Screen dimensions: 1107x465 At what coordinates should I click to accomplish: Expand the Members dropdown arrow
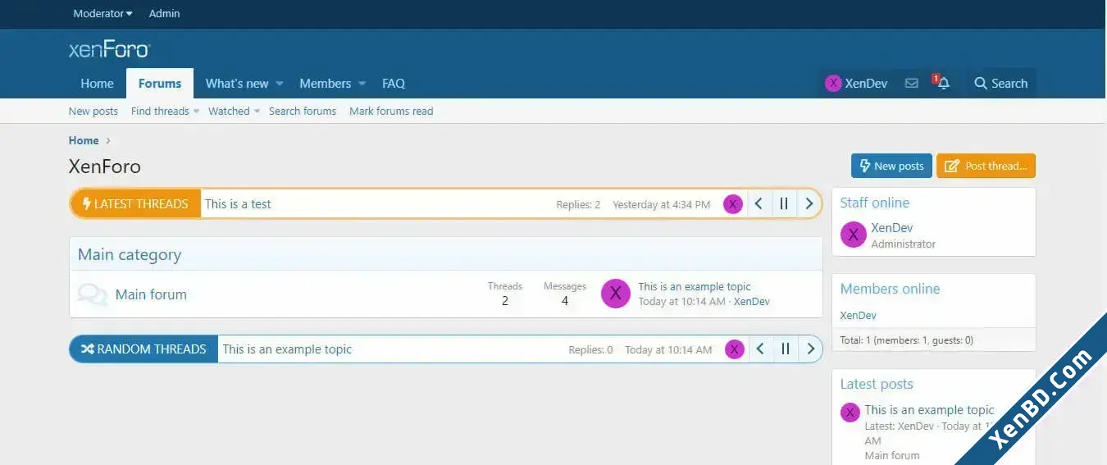click(x=362, y=84)
